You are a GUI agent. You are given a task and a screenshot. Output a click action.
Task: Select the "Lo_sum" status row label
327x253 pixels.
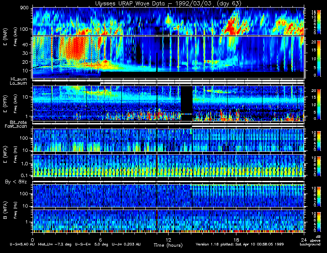(x=19, y=83)
